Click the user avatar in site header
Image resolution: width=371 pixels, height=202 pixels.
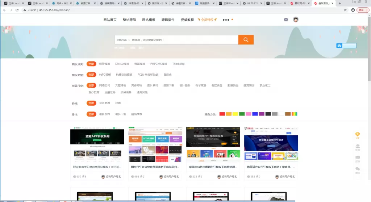[x=296, y=20]
